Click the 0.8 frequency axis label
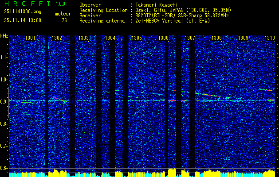Image resolution: width=279 pixels, height=177 pixels. click(4, 124)
